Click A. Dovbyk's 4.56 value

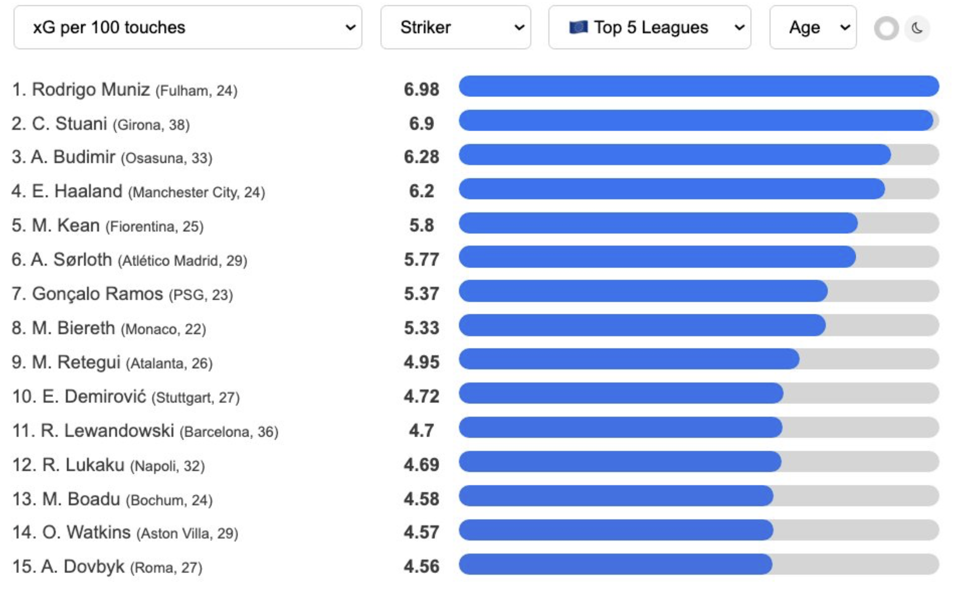pyautogui.click(x=421, y=566)
